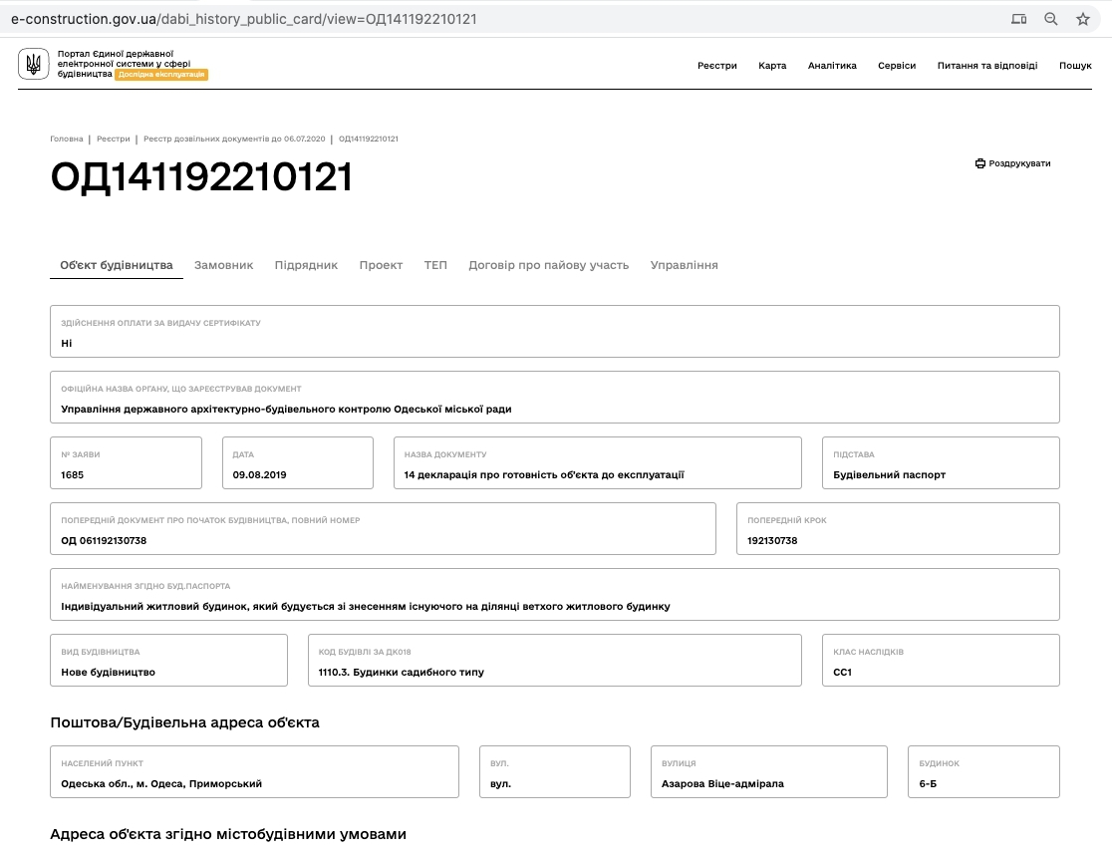Open the Карта menu item
Viewport: 1112px width, 855px height.
(x=772, y=65)
